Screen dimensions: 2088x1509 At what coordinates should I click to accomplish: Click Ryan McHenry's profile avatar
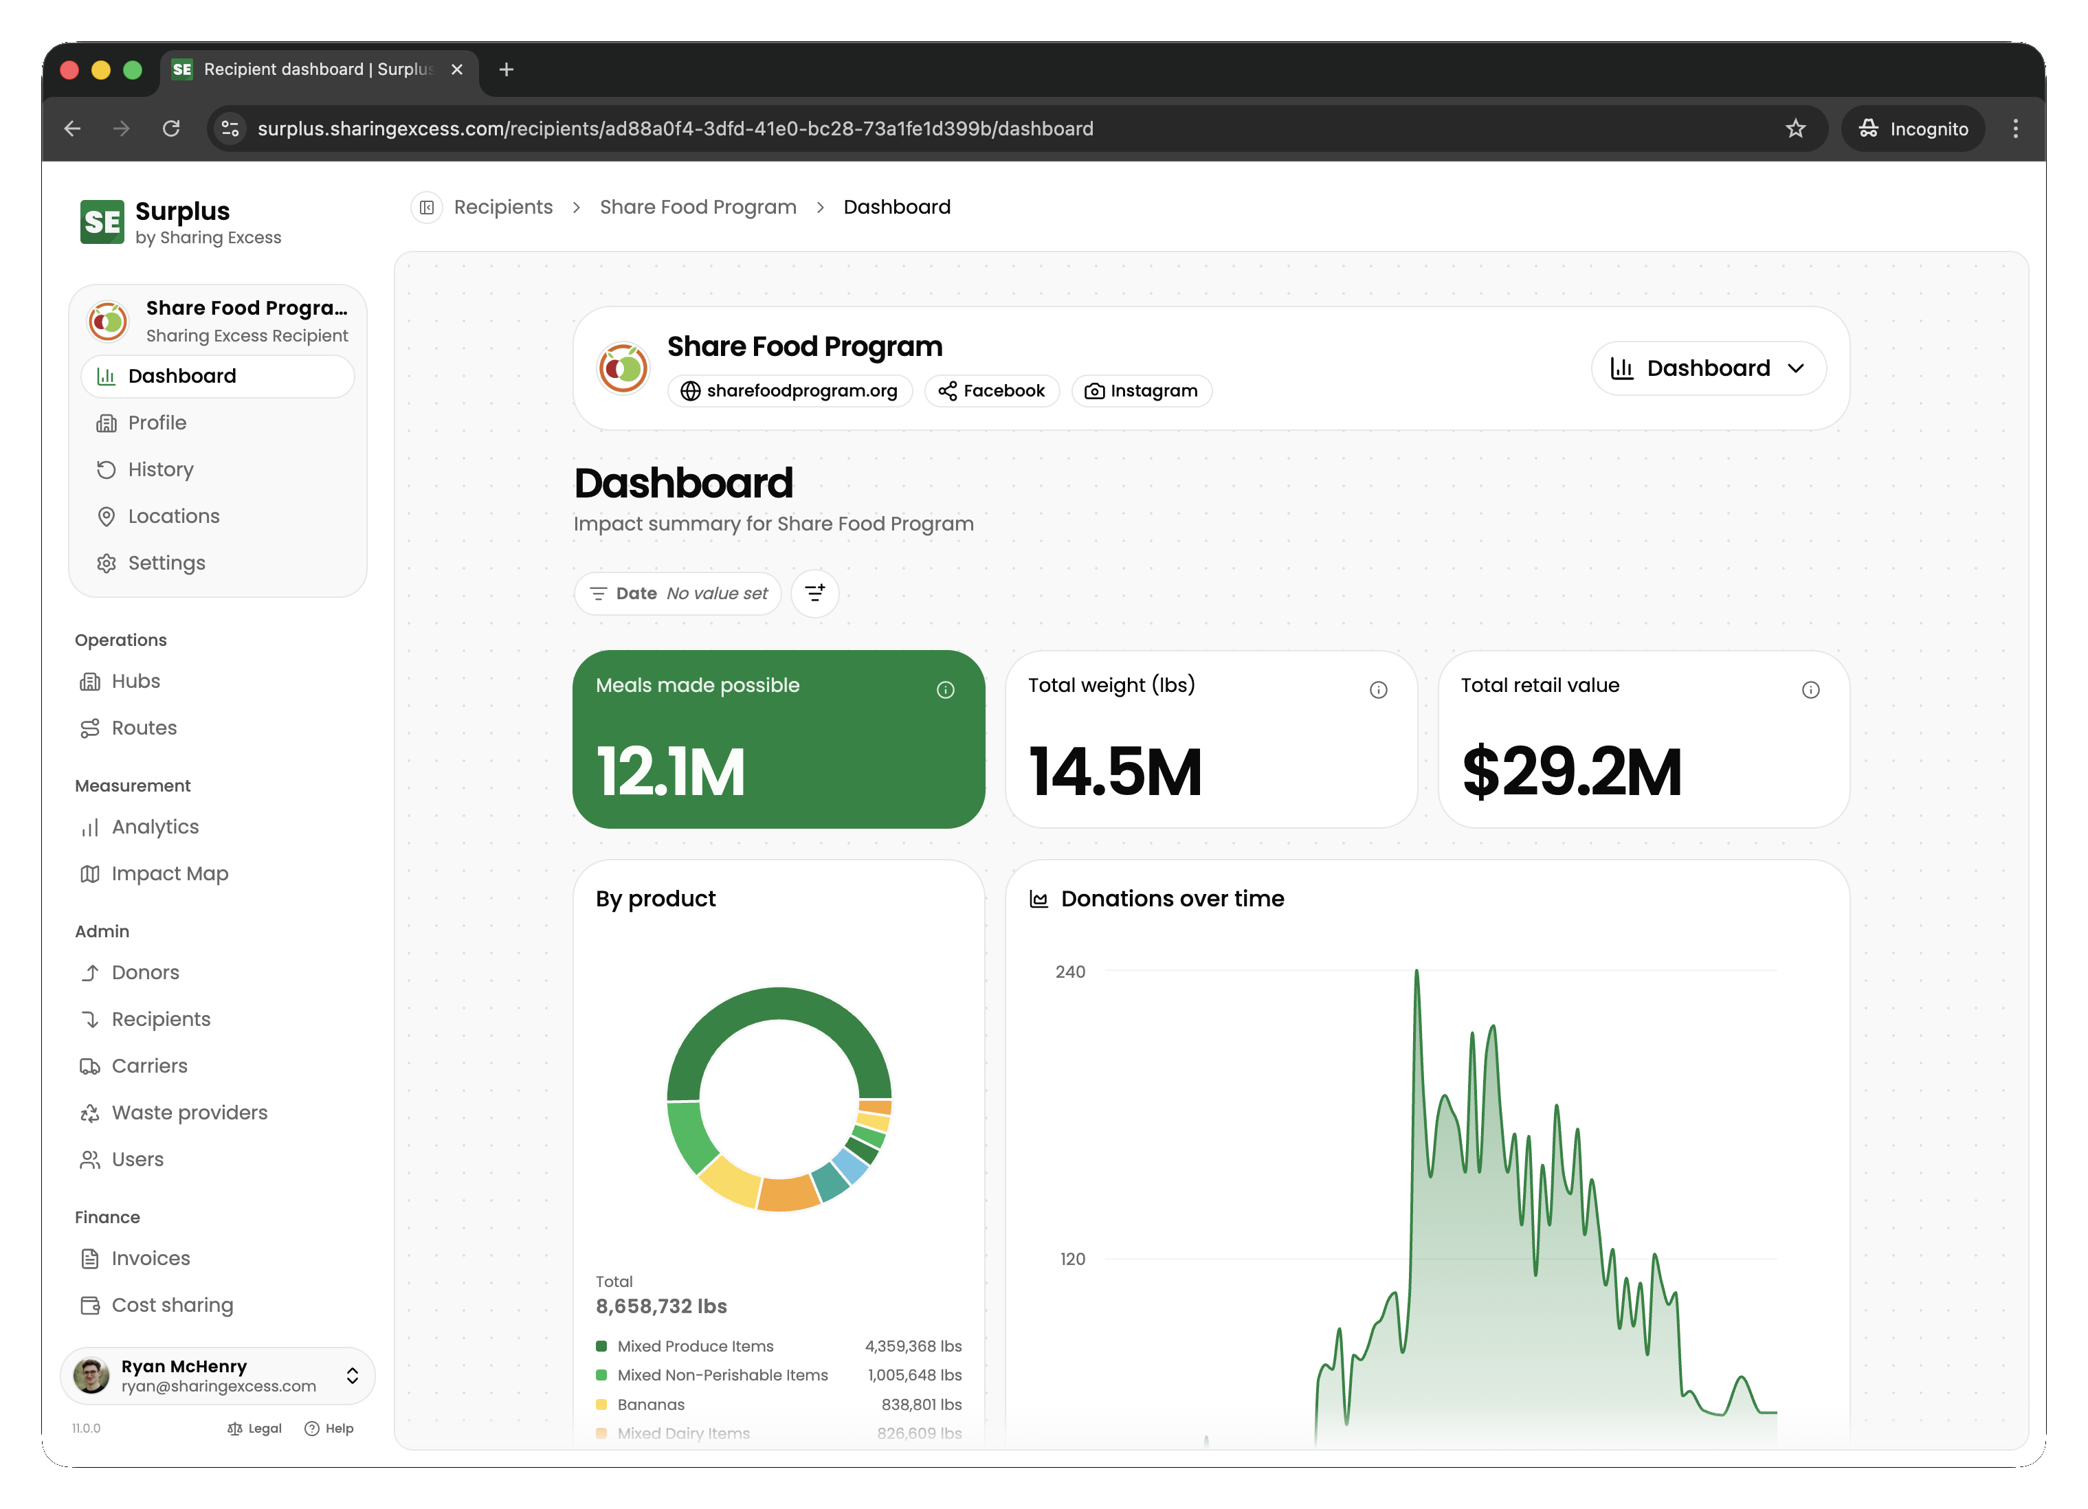coord(91,1376)
